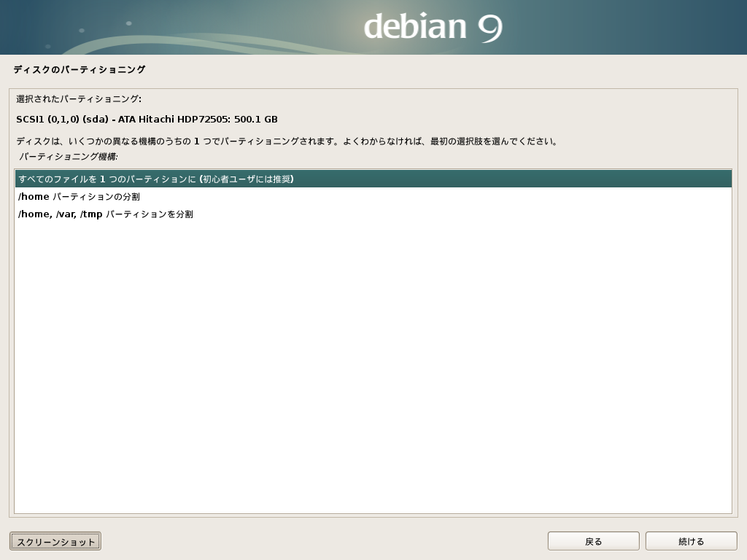Click the スクリーンショット button

(55, 542)
